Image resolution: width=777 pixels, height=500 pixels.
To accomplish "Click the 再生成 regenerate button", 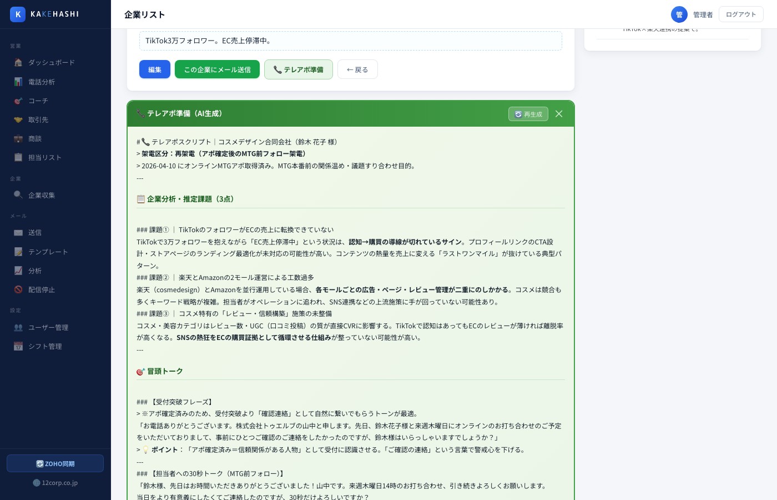I will (x=528, y=114).
